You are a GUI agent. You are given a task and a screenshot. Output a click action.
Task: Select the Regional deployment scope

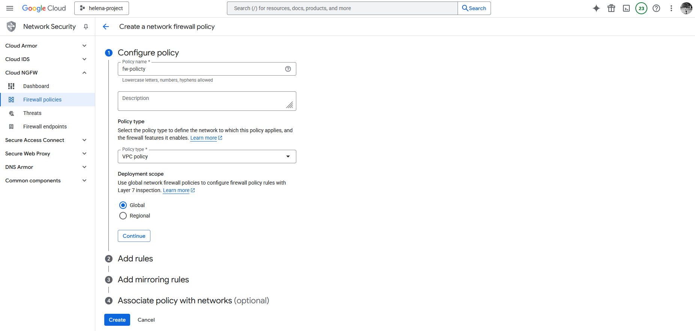pos(123,216)
